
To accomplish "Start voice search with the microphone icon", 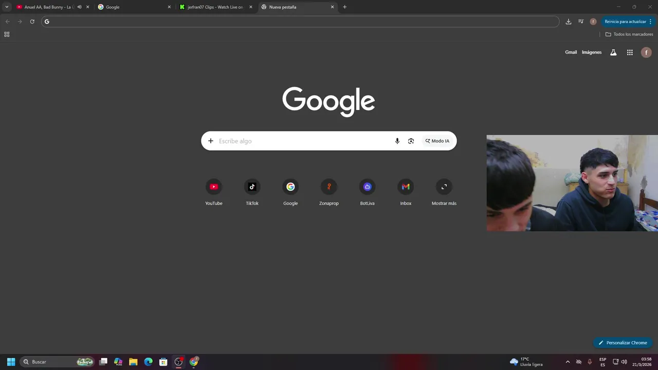I will coord(397,141).
